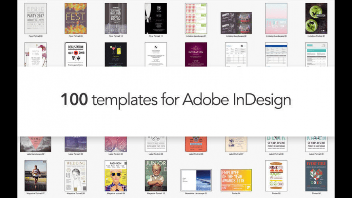The height and width of the screenshot is (198, 352).
Task: Pick the Label Landscape 02 triangle thumbnail
Action: 36,144
